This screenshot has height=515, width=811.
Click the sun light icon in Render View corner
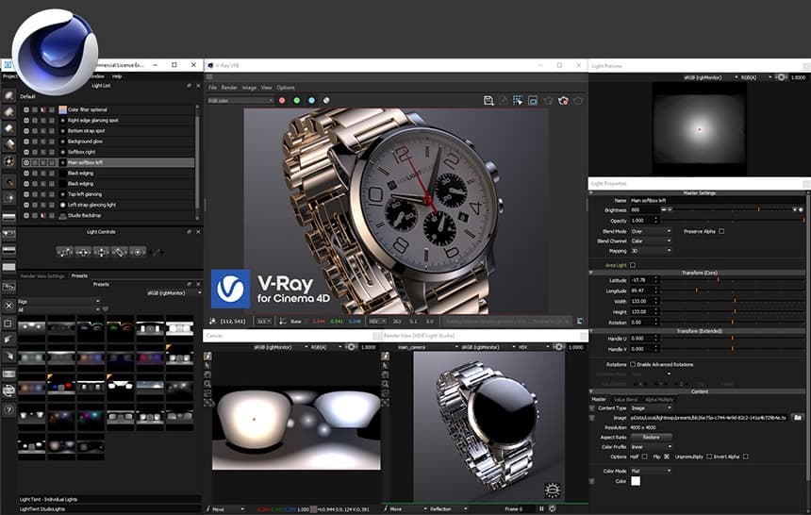pyautogui.click(x=553, y=490)
